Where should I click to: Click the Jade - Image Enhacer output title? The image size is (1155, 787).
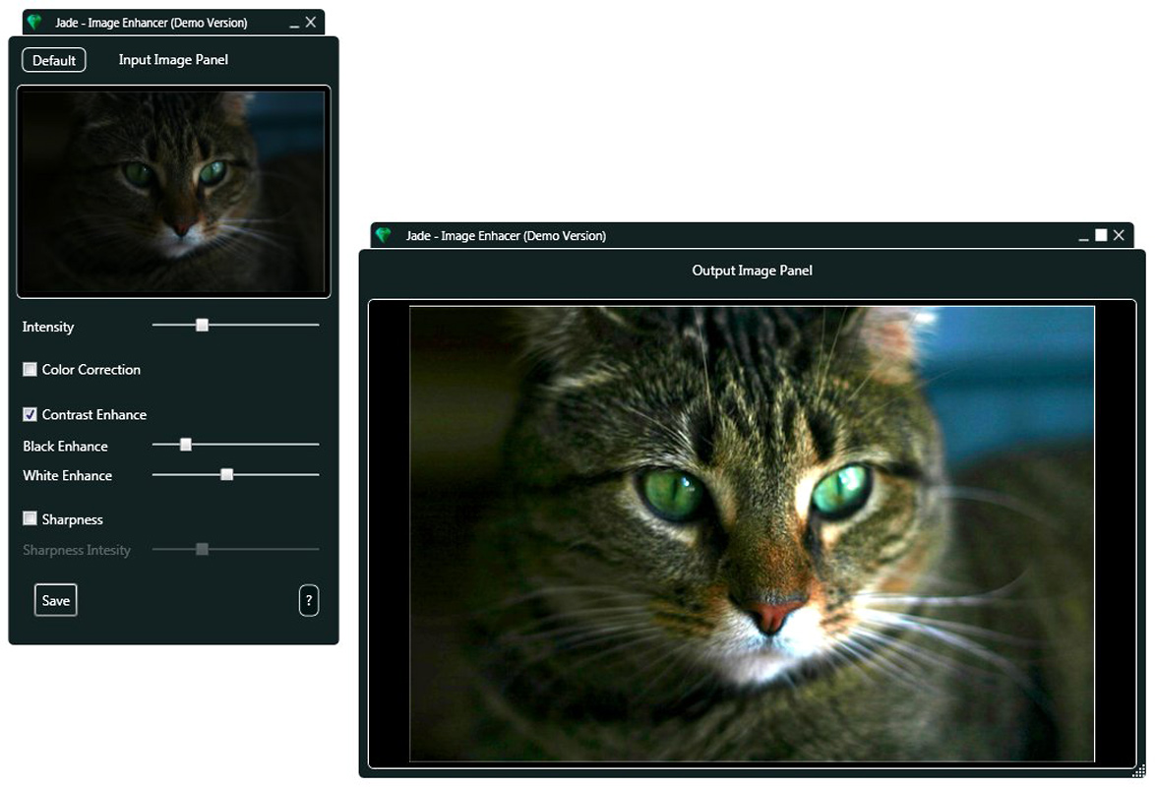pos(506,236)
